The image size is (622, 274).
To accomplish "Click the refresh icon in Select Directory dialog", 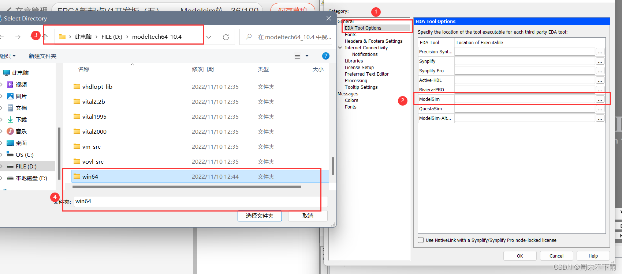I will (226, 37).
